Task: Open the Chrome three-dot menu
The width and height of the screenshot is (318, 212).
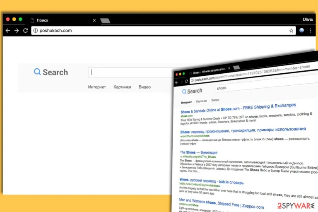Action: coord(311,30)
